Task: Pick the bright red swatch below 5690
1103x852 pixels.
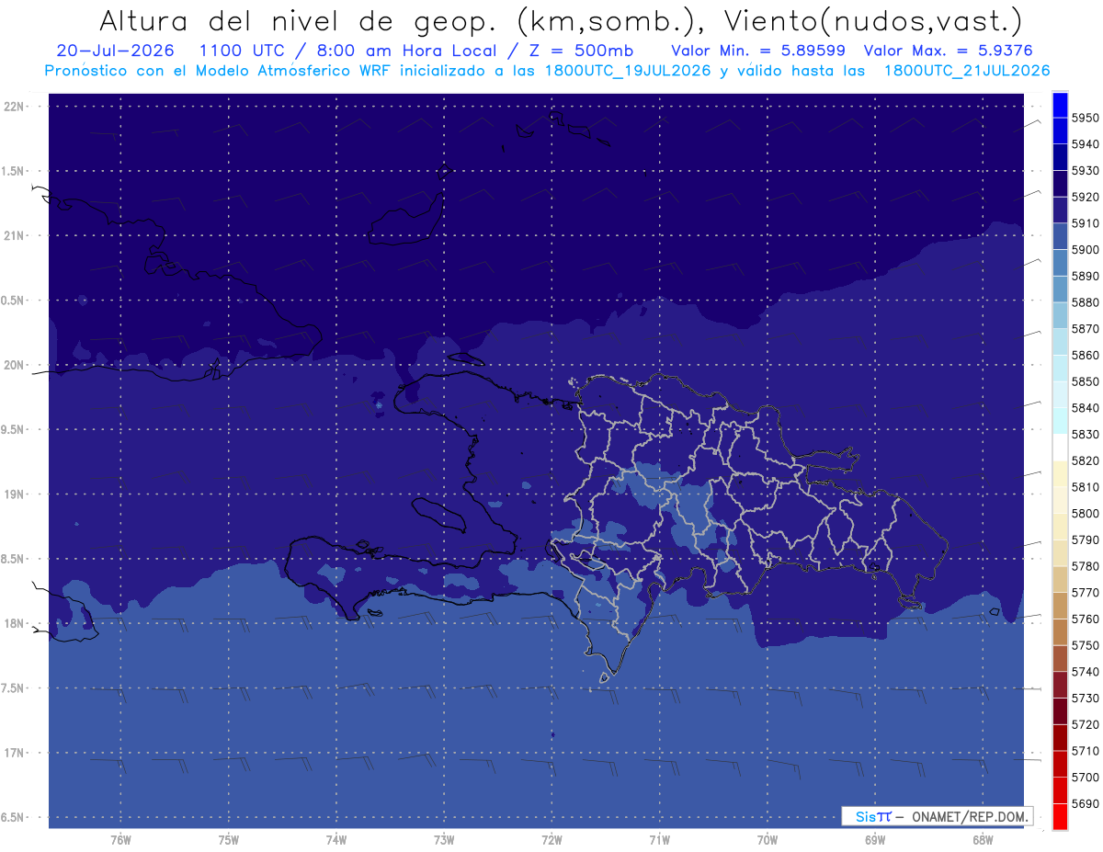Action: pos(1060,816)
